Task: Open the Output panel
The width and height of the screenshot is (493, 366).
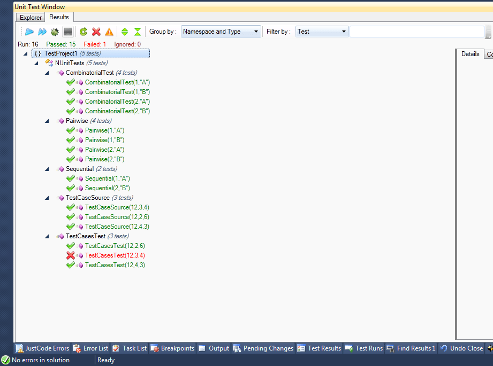Action: pyautogui.click(x=214, y=348)
